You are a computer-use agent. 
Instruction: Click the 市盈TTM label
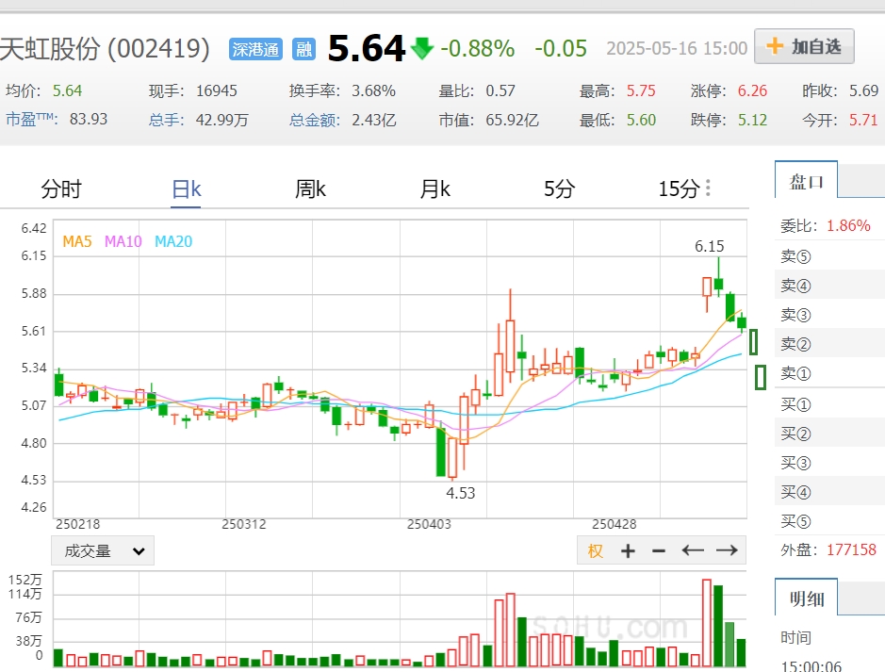pyautogui.click(x=32, y=119)
